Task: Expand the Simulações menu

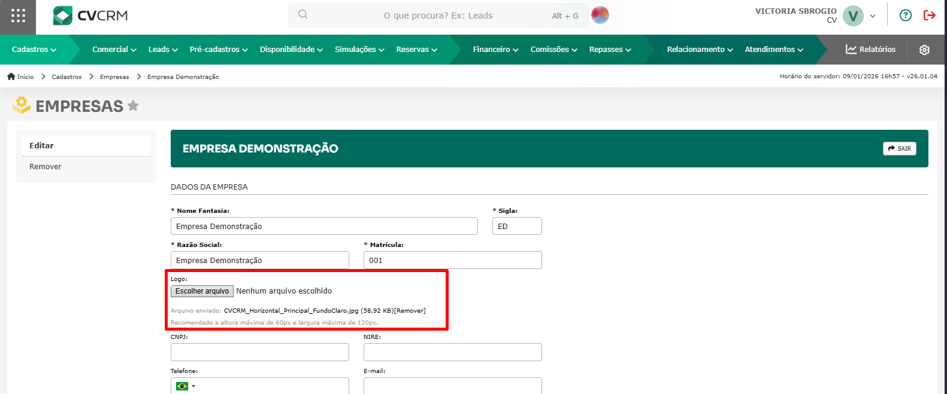Action: pyautogui.click(x=359, y=50)
